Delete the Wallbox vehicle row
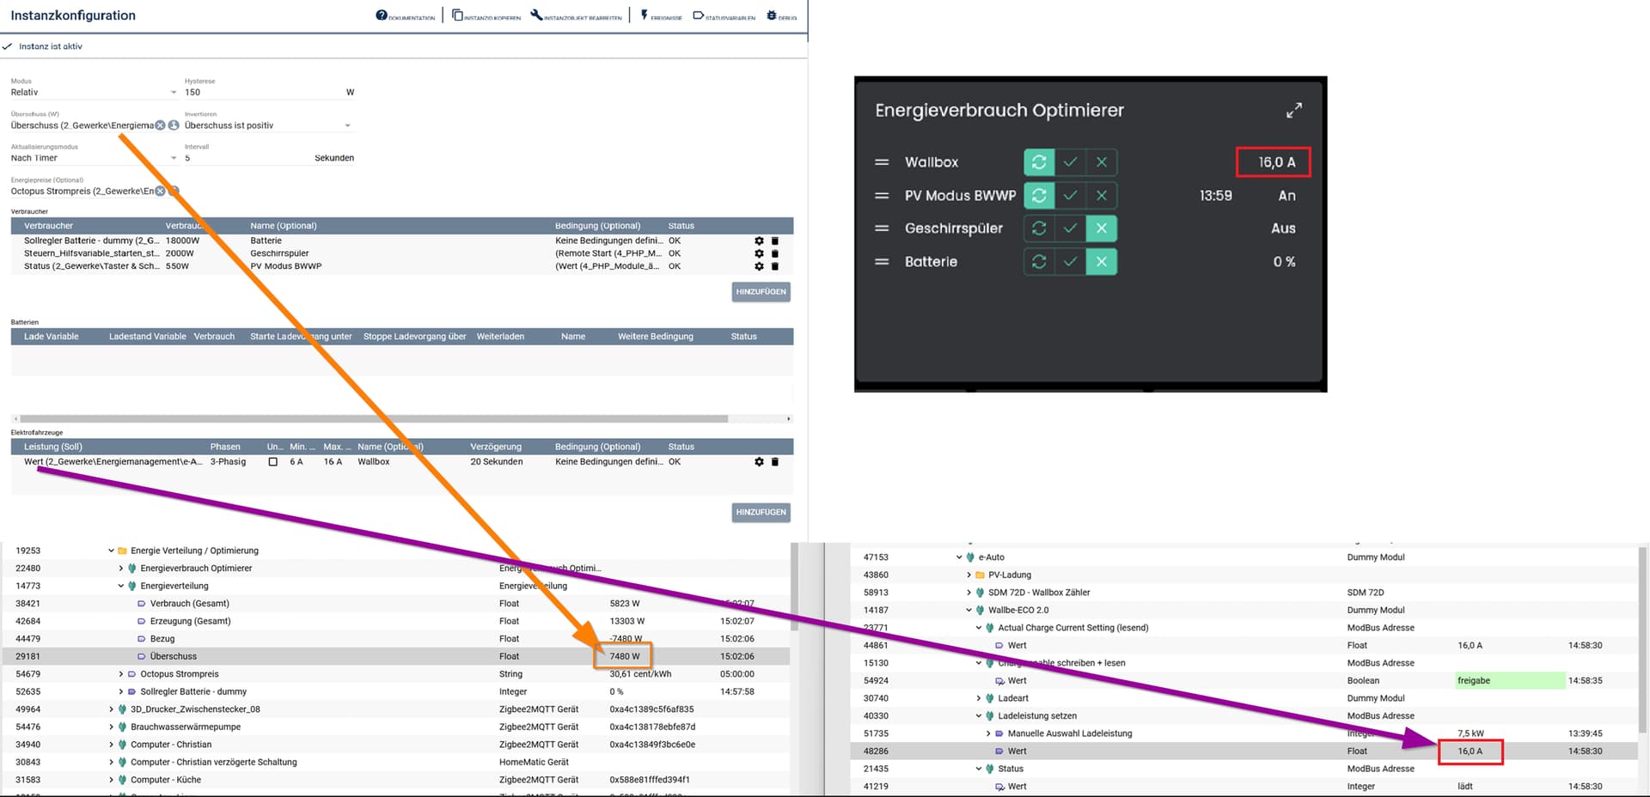Image resolution: width=1650 pixels, height=797 pixels. (x=774, y=462)
